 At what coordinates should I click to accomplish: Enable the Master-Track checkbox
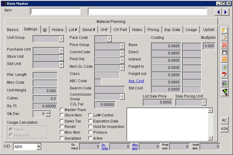(62, 110)
